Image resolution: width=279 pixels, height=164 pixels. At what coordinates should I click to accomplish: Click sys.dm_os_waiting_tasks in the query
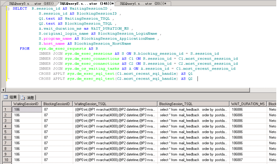(x=92, y=69)
